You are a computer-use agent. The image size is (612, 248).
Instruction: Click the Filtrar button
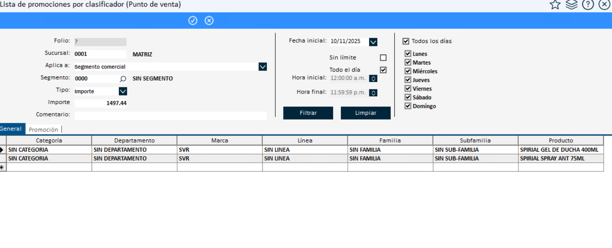point(308,113)
